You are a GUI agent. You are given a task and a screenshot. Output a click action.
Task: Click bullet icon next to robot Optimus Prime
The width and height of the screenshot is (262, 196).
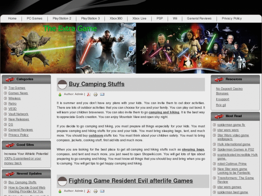click(214, 164)
